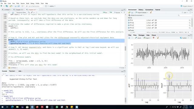Inspect the fit2 object with magnifier
Image resolution: width=194 pixels, height=109 pixels.
(x=190, y=25)
